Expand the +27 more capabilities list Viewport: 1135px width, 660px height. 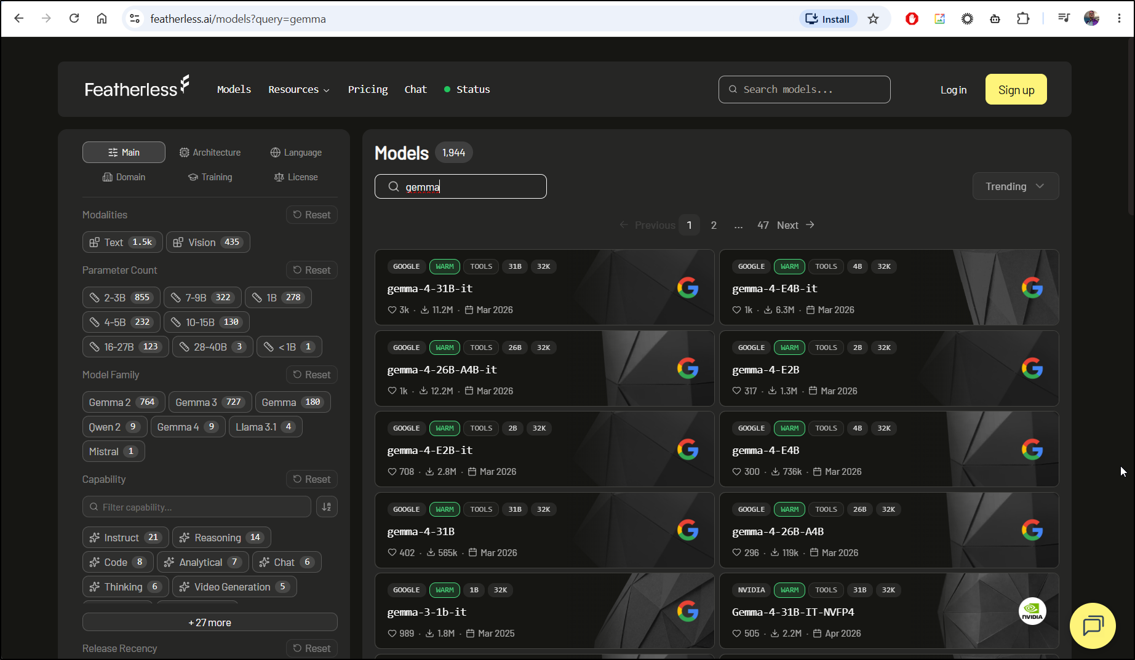point(210,622)
